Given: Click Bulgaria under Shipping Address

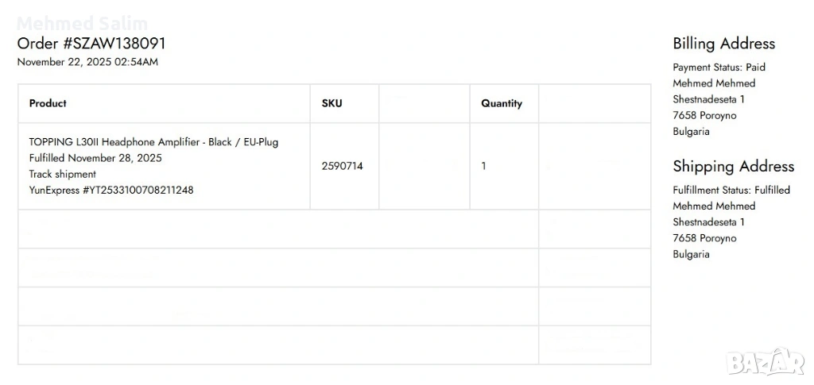Looking at the screenshot, I should (x=691, y=254).
